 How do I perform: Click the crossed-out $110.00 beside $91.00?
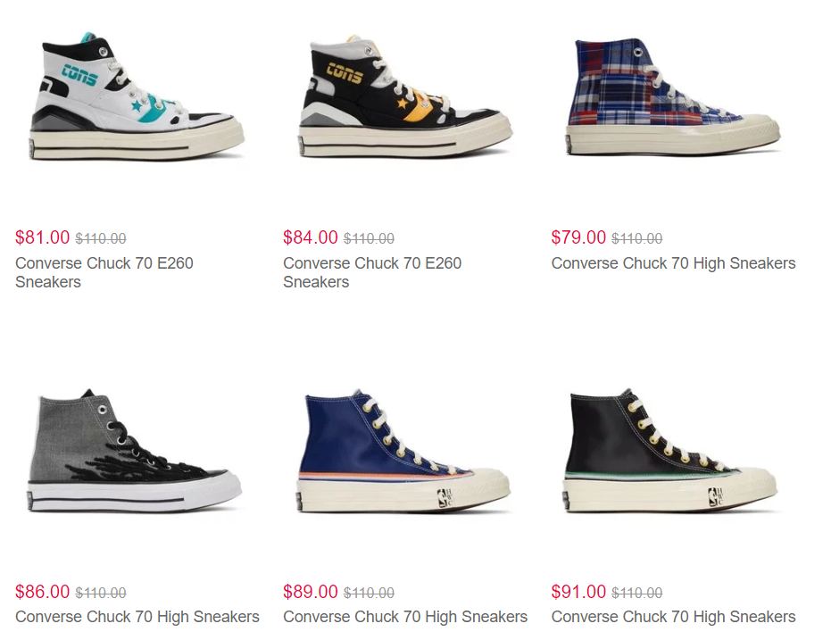pos(637,594)
